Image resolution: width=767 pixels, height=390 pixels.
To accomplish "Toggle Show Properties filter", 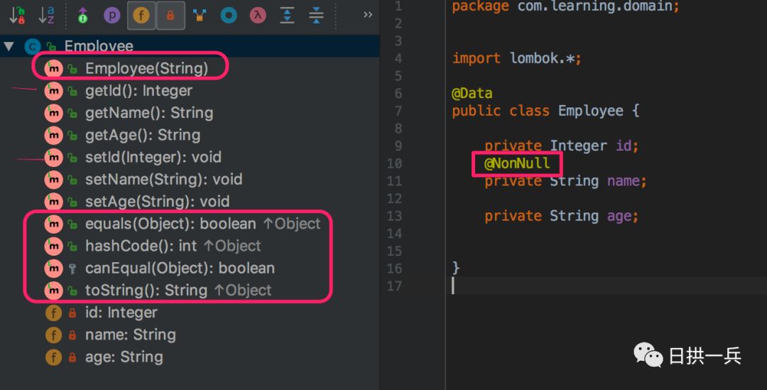I will (x=112, y=15).
